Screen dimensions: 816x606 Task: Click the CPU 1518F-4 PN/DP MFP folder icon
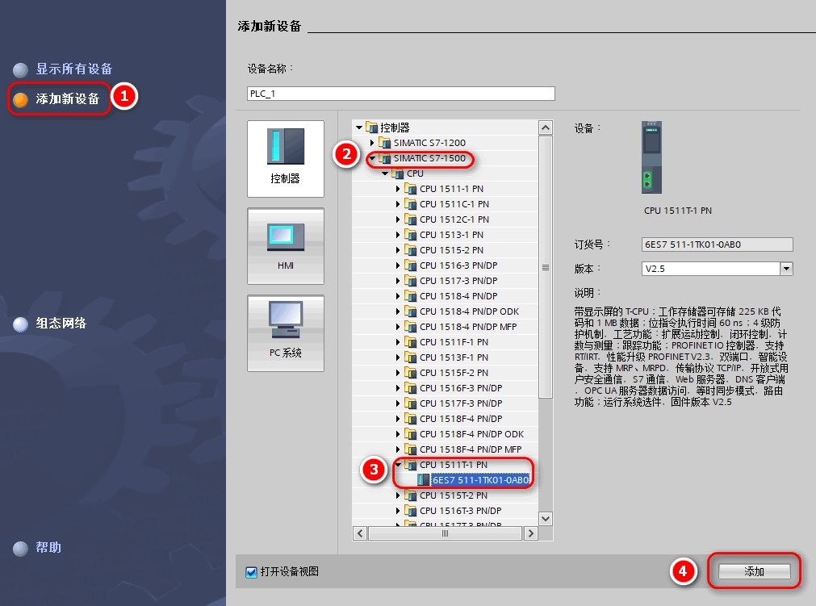pos(411,449)
